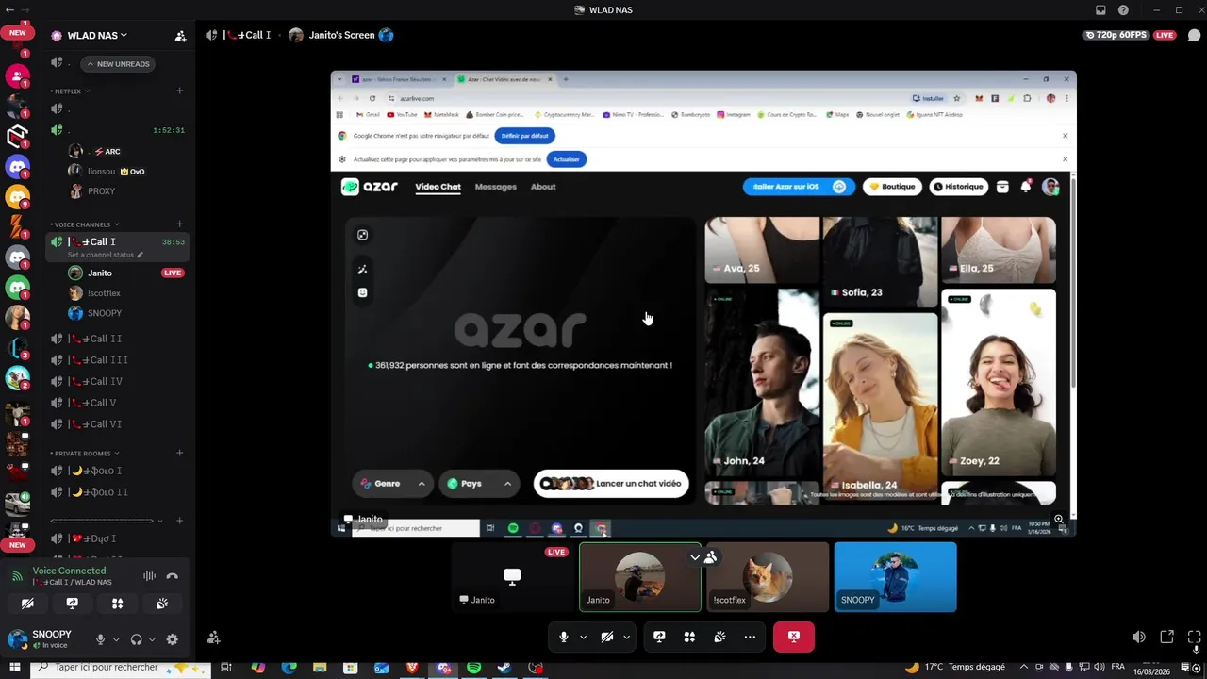Select the SNOOPY participant tile
Viewport: 1207px width, 679px height.
click(896, 577)
